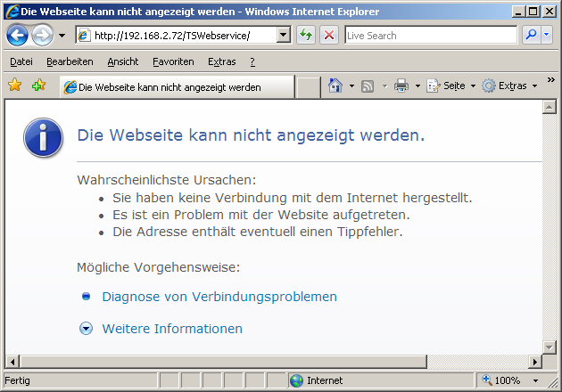
Task: Click the RSS feeds icon
Action: [x=368, y=86]
